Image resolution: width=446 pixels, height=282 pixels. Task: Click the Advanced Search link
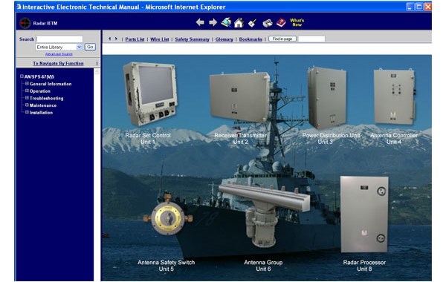(x=59, y=54)
